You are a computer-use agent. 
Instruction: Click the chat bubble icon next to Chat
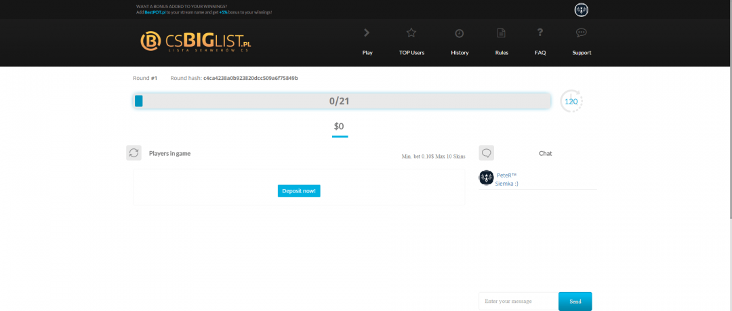486,153
